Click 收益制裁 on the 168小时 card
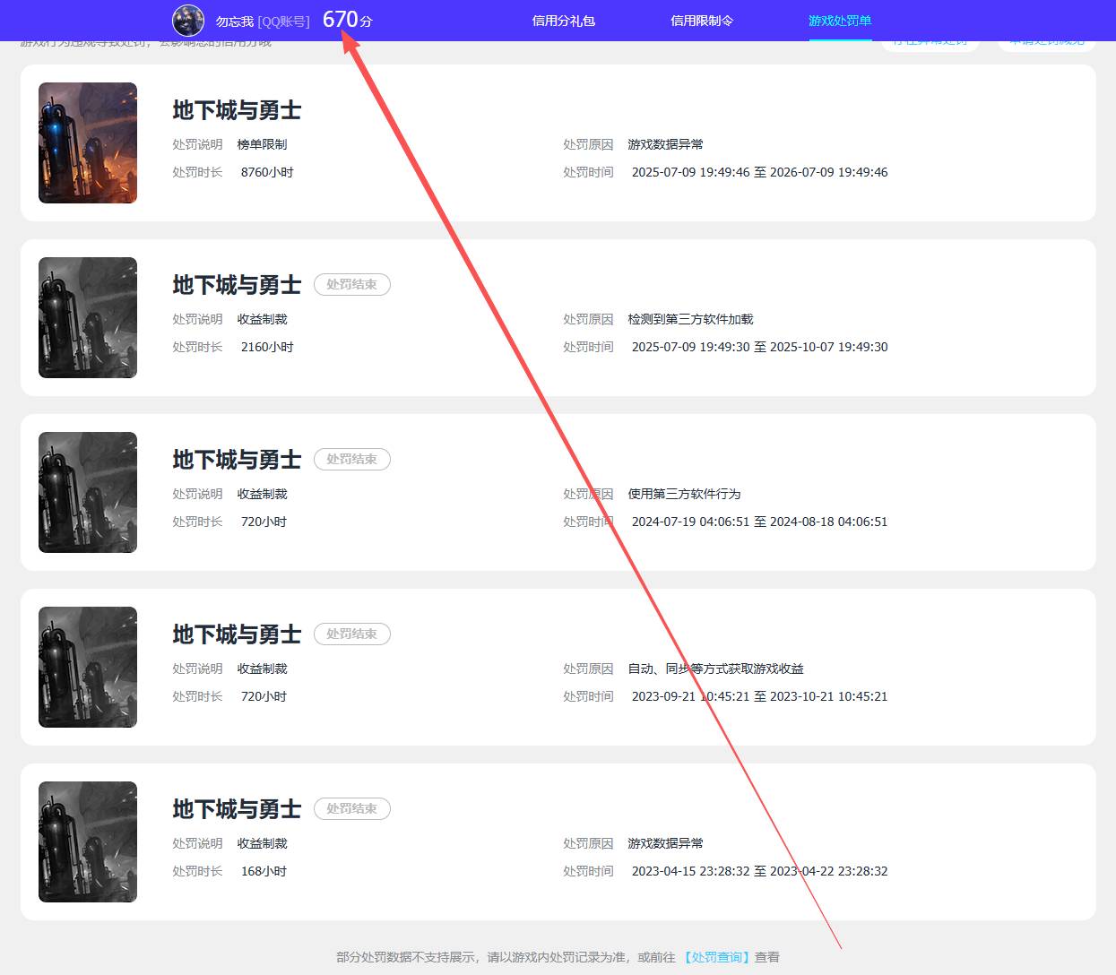This screenshot has height=975, width=1116. coord(262,843)
